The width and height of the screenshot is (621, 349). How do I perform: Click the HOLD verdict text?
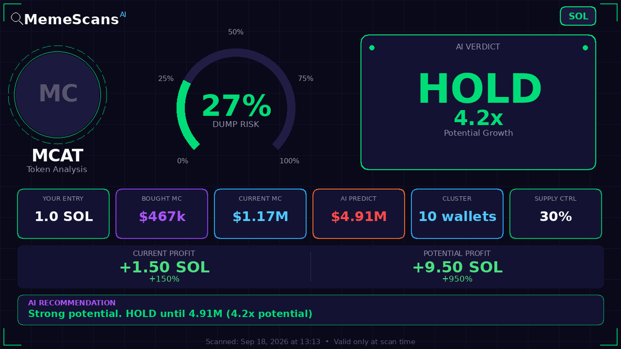pos(479,89)
